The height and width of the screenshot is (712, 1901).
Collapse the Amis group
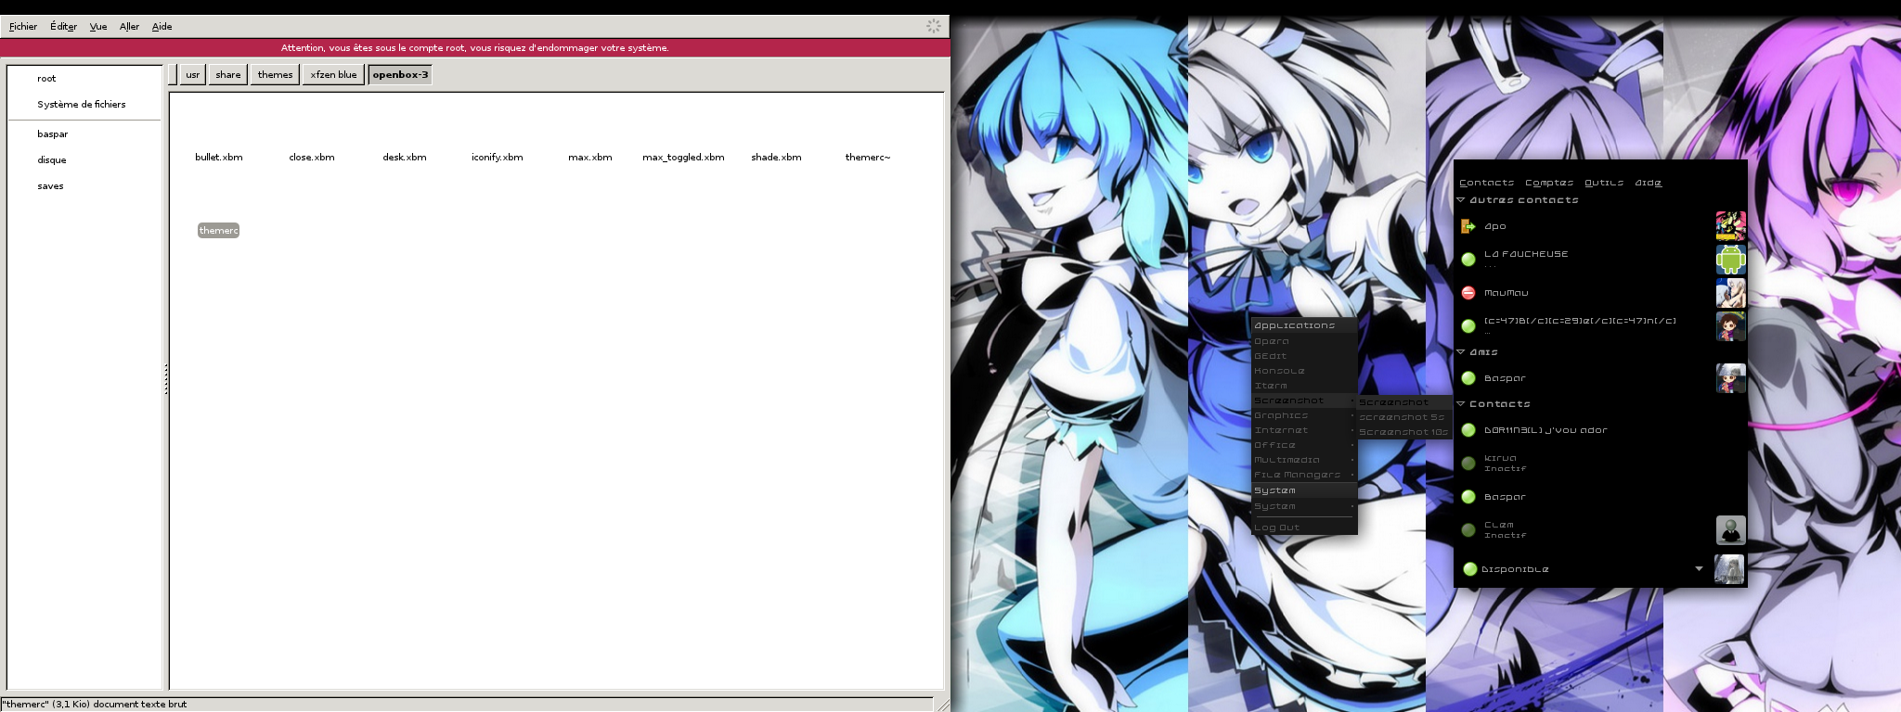[x=1461, y=352]
